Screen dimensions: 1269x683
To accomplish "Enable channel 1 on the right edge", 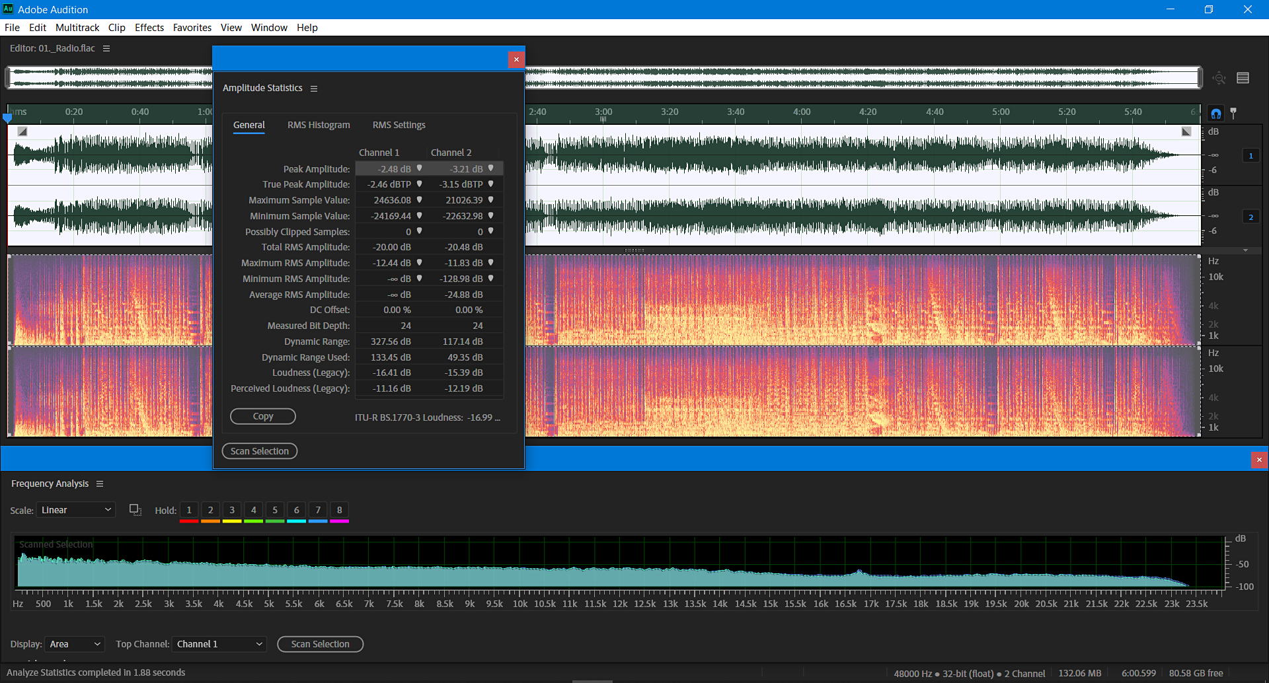I will pos(1251,155).
